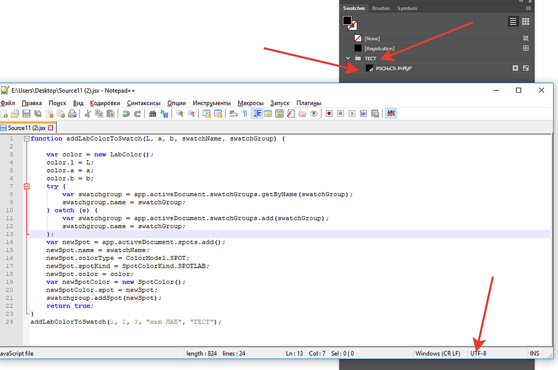Viewport: 558px width, 370px height.
Task: Toggle file monitoring eye icon
Action: pos(314,113)
